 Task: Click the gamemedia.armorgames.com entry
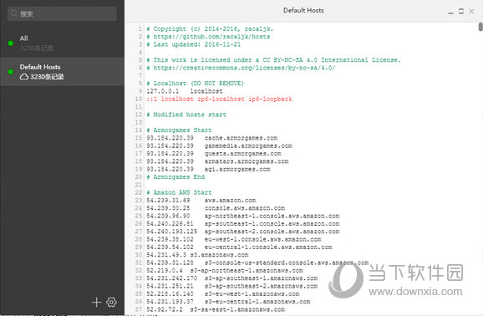[219, 145]
